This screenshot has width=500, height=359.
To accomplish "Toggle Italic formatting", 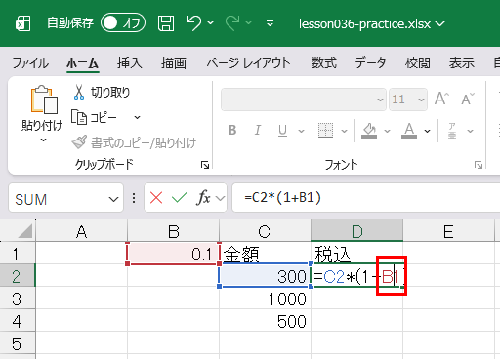I will [258, 131].
